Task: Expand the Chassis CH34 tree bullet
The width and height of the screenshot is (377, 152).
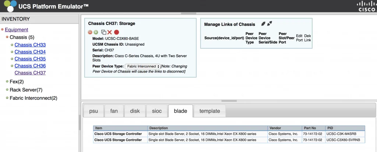Action: tap(12, 52)
